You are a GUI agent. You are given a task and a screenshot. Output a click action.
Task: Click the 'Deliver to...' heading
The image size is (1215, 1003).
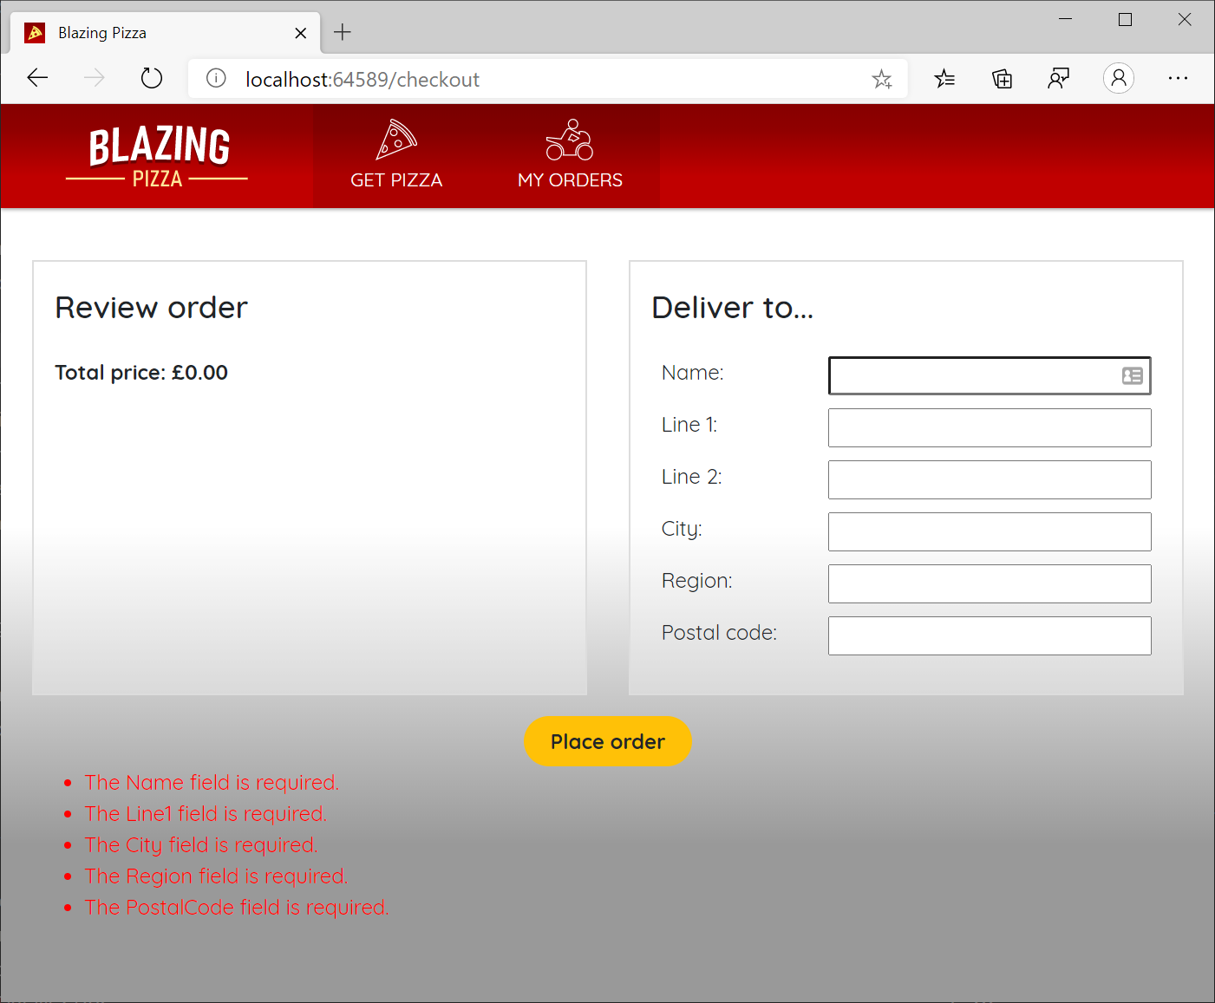point(733,308)
